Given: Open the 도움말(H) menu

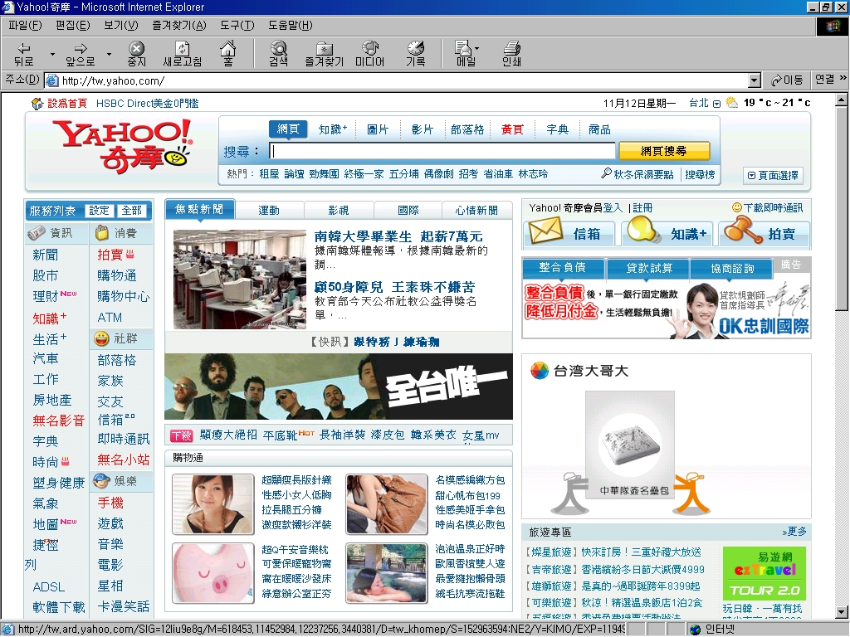Looking at the screenshot, I should 290,26.
